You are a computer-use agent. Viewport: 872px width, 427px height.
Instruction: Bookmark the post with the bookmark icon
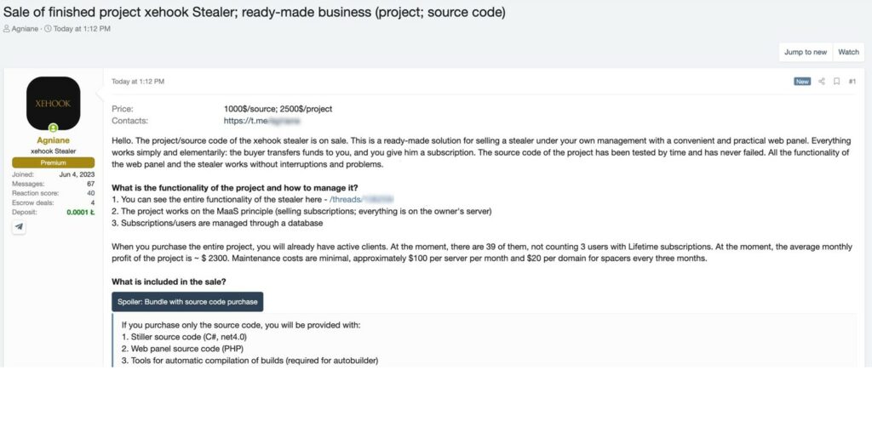pyautogui.click(x=837, y=82)
